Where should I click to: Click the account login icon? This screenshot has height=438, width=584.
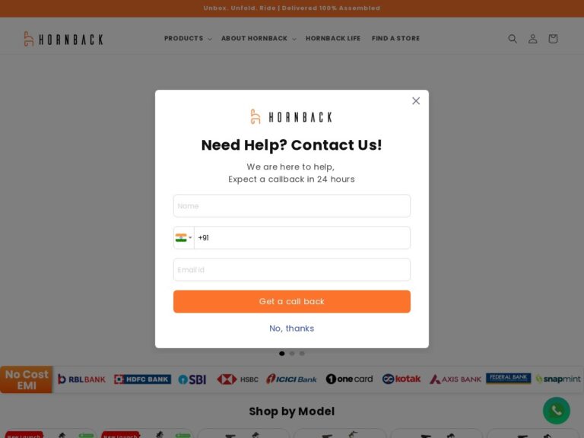[532, 39]
